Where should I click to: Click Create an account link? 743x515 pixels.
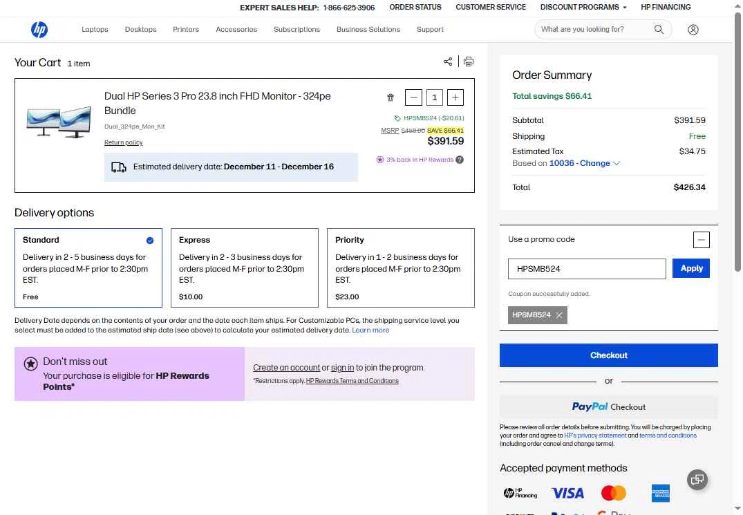pos(286,368)
